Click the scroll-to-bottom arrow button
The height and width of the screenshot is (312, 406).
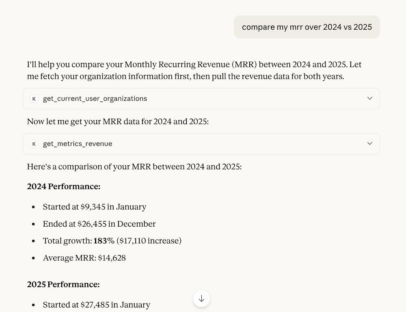[201, 299]
